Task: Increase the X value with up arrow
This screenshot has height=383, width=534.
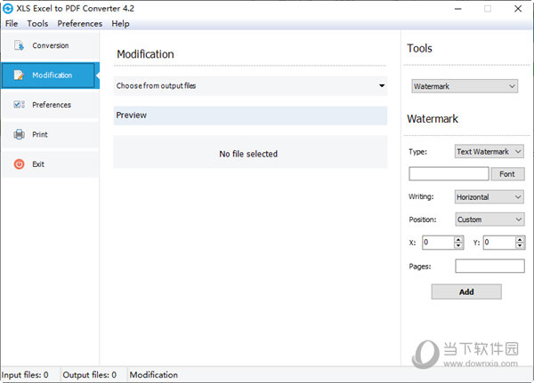Action: pyautogui.click(x=458, y=239)
